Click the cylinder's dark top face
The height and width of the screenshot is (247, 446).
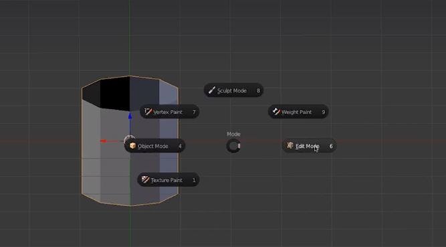(115, 94)
